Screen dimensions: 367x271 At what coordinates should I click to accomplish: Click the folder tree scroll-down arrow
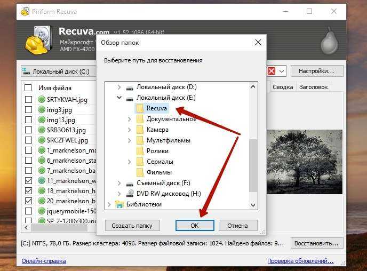(x=253, y=205)
